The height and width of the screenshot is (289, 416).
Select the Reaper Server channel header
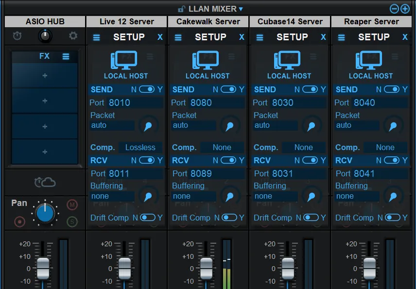(371, 21)
